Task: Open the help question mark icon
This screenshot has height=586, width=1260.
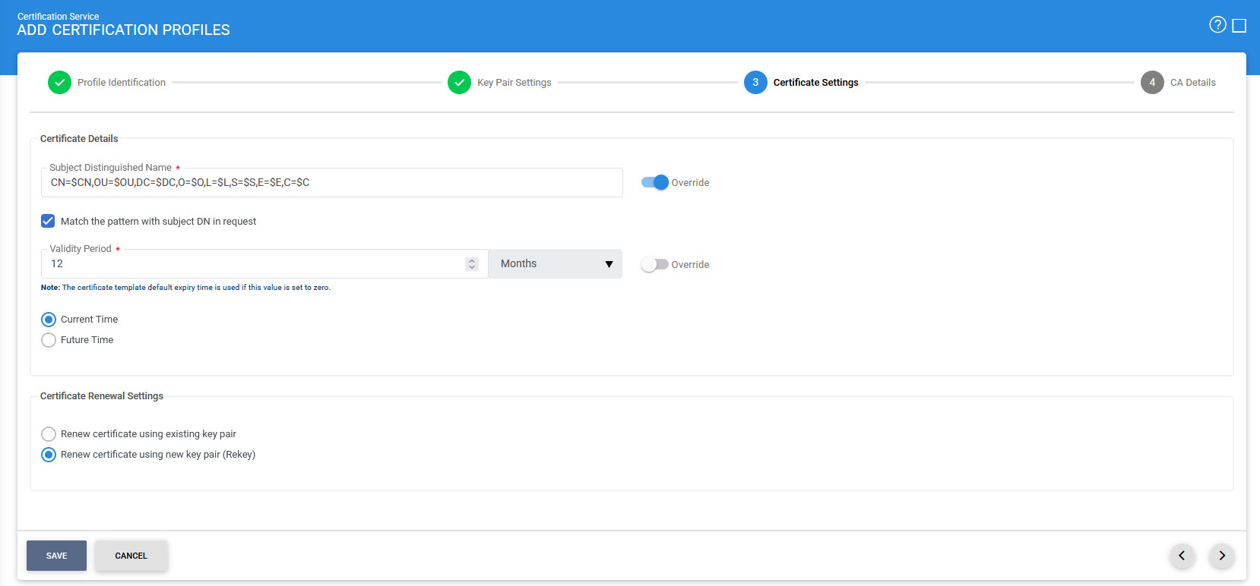Action: coord(1217,25)
